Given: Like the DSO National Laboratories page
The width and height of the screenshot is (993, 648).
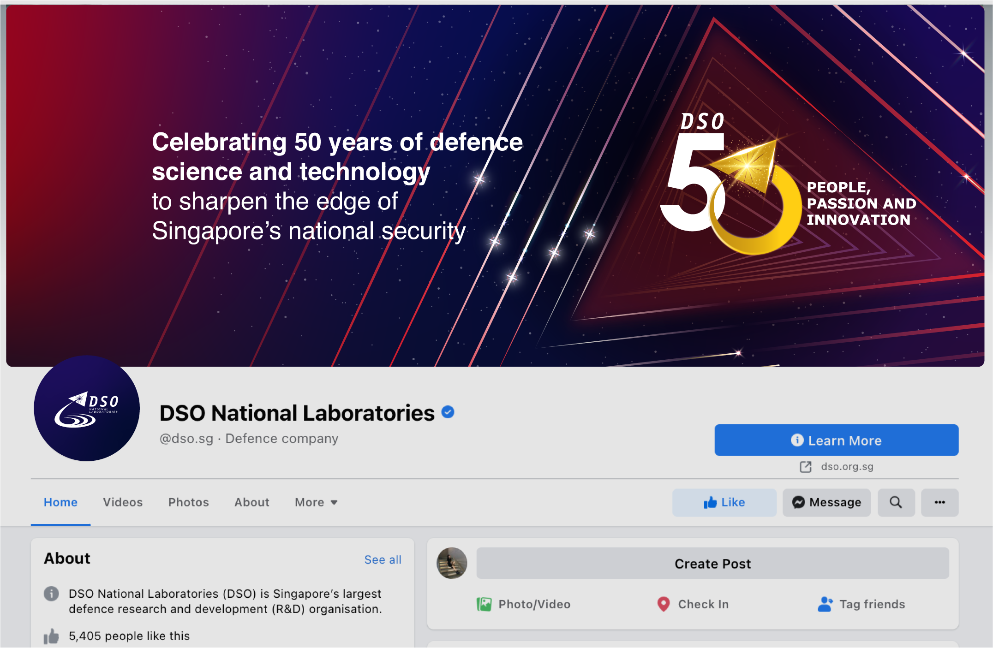Looking at the screenshot, I should 724,502.
